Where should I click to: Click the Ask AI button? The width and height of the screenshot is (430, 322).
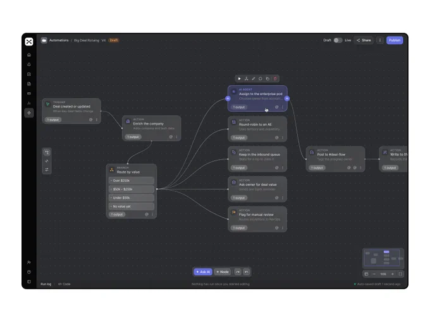tap(203, 272)
